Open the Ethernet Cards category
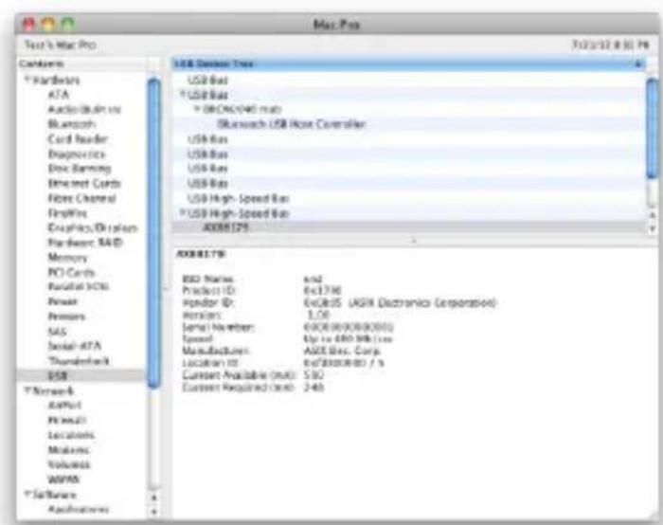663x525 pixels. point(84,184)
